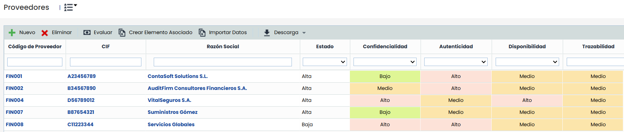Open the Autenticidad filter dropdown
624x132 pixels.
tap(456, 62)
